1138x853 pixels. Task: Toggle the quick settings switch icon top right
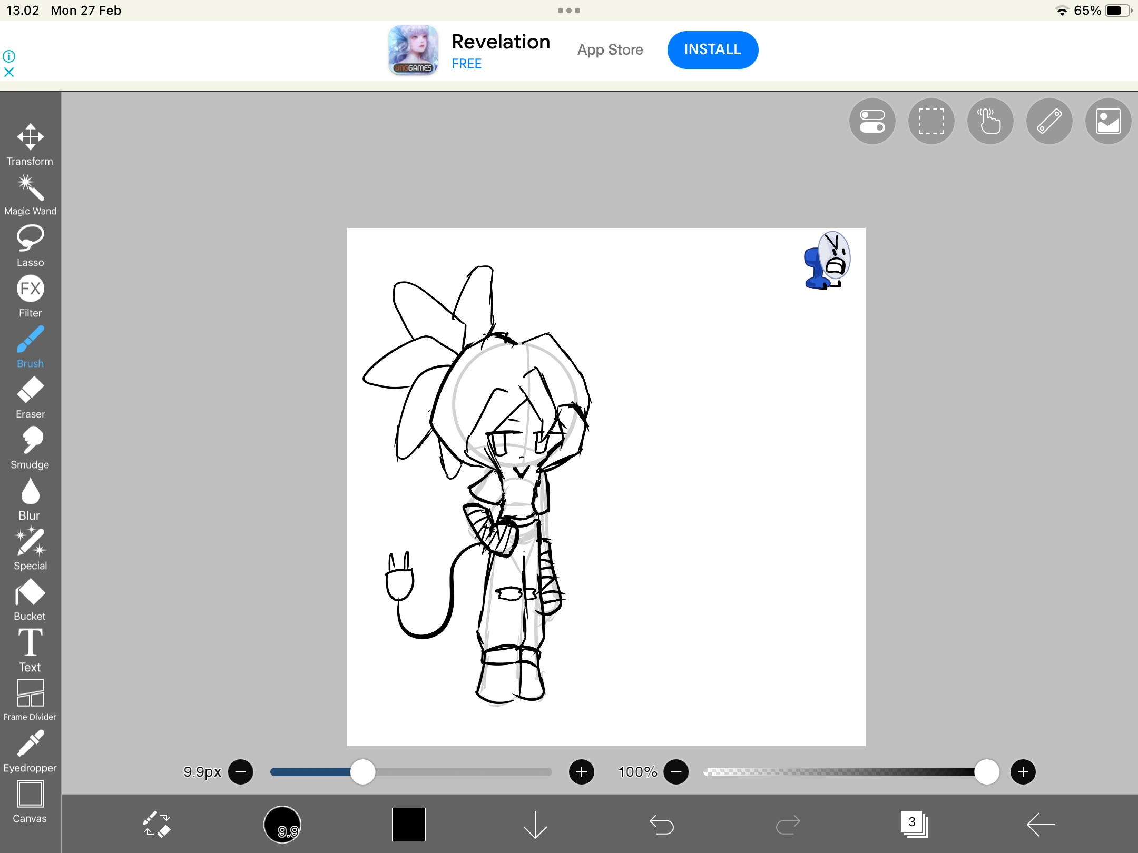point(872,121)
